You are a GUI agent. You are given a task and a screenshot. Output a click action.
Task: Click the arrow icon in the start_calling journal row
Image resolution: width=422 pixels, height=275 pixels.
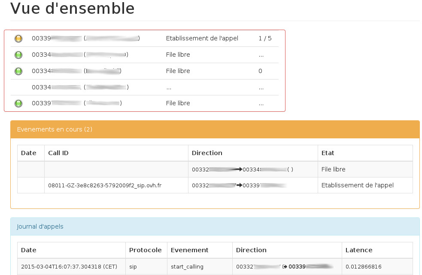point(285,267)
